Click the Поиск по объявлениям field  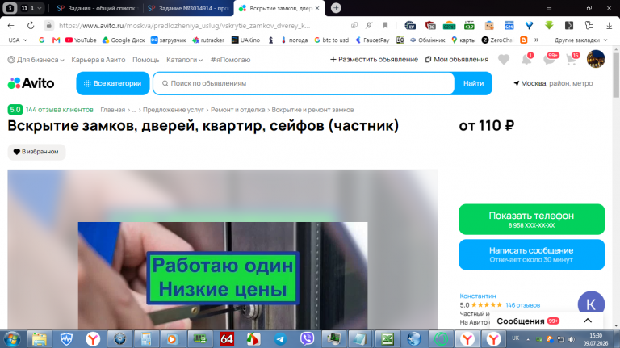304,83
